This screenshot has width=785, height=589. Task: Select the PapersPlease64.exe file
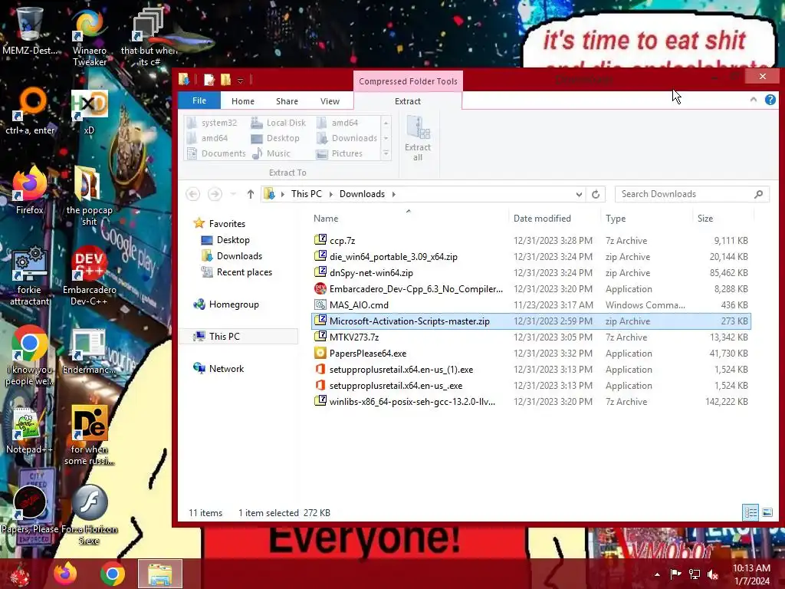(531, 353)
